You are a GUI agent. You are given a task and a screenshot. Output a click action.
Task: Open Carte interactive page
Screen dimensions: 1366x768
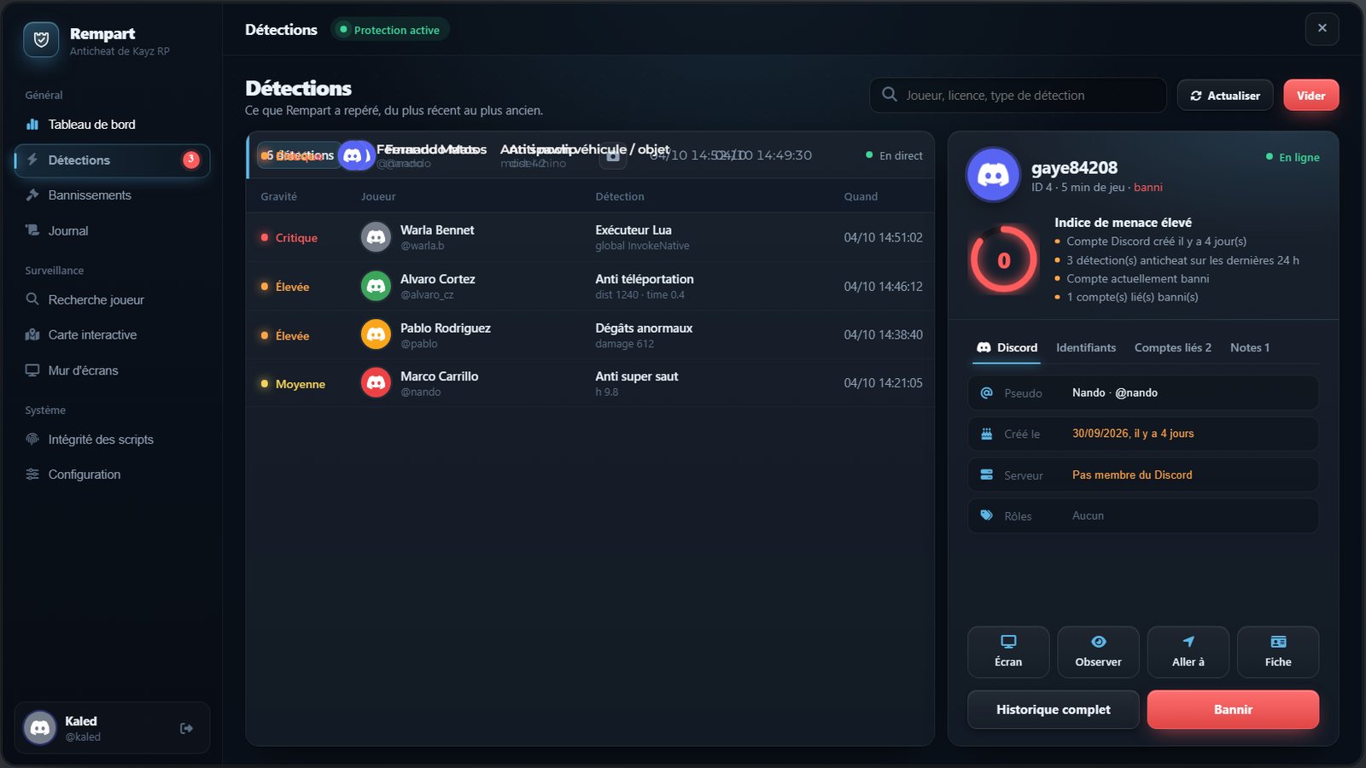point(112,335)
